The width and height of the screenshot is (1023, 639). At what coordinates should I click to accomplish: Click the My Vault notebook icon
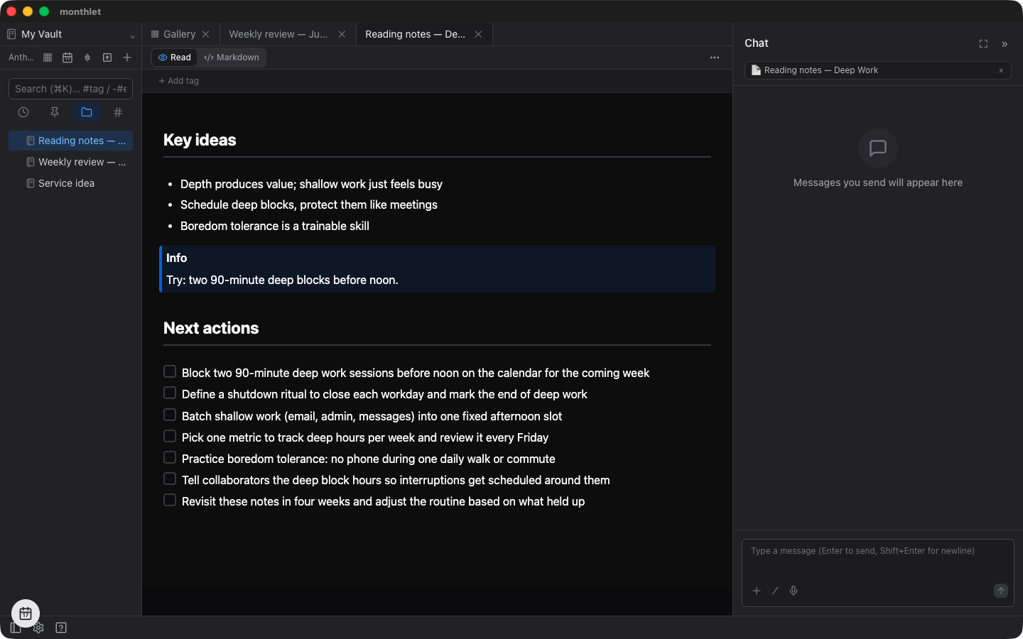tap(11, 34)
